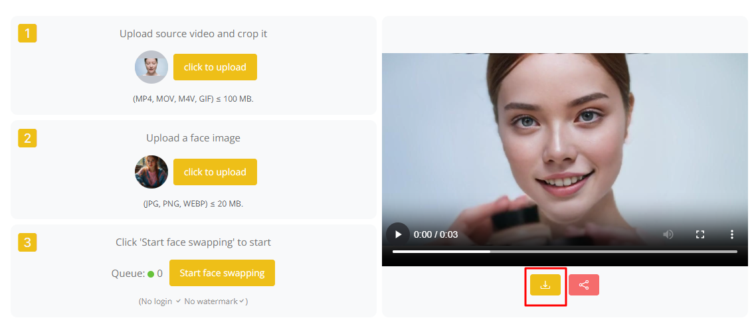Click the 'Queue:' label
The image size is (754, 332).
pos(128,274)
